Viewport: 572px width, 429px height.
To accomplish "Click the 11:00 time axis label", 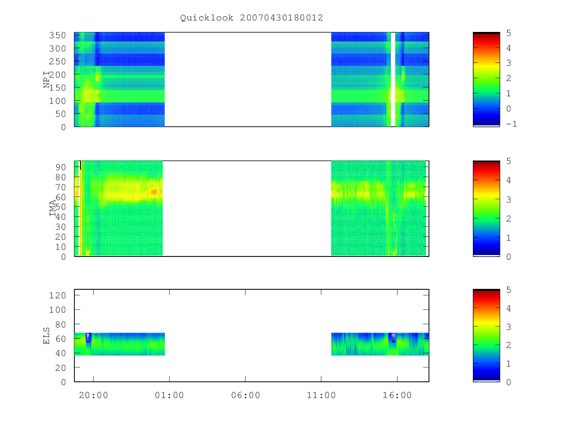I will (x=321, y=395).
